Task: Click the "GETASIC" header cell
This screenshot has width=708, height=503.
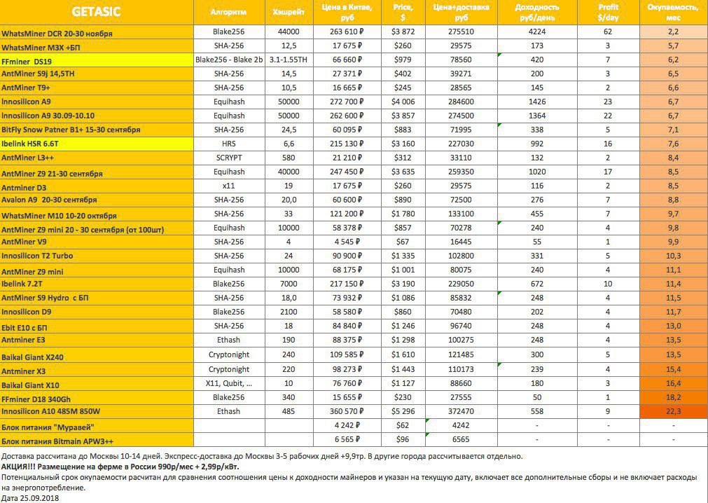Action: pos(97,12)
